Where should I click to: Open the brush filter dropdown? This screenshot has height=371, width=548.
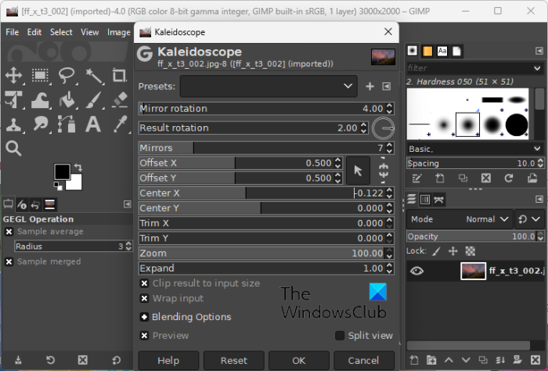tap(537, 68)
